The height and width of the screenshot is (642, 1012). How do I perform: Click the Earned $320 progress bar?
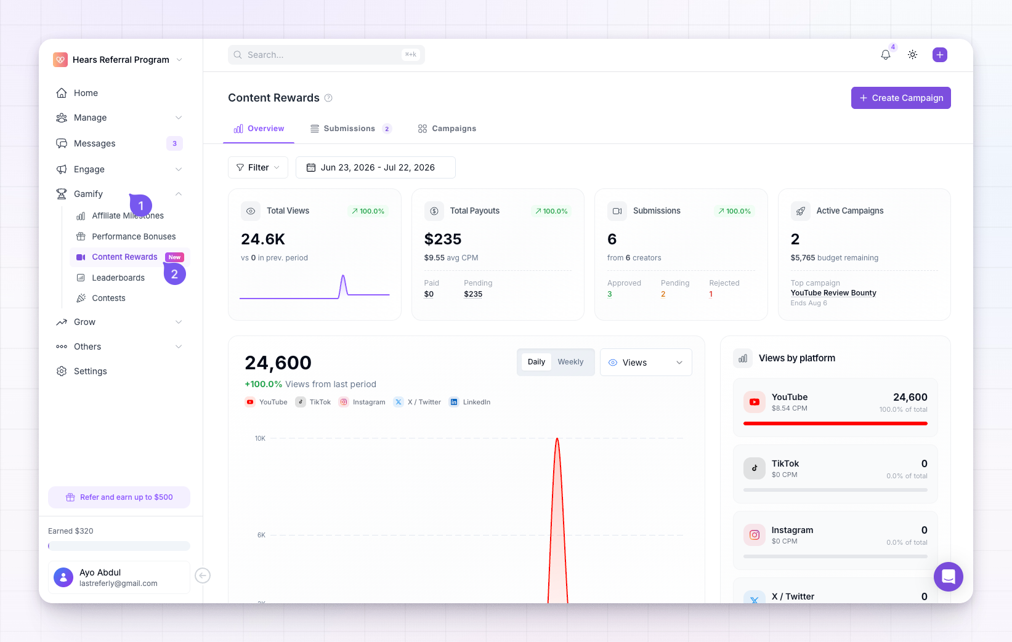119,546
